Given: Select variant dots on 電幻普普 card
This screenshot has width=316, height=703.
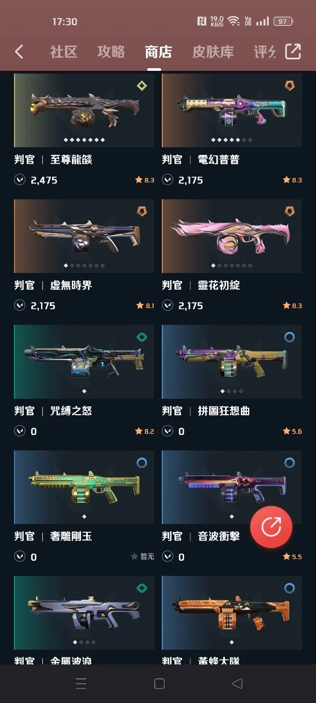Looking at the screenshot, I should pos(232,140).
